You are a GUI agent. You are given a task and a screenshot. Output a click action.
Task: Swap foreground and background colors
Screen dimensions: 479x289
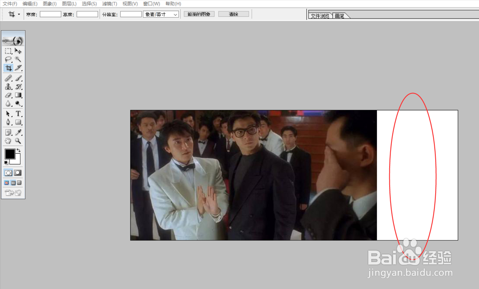click(x=19, y=150)
